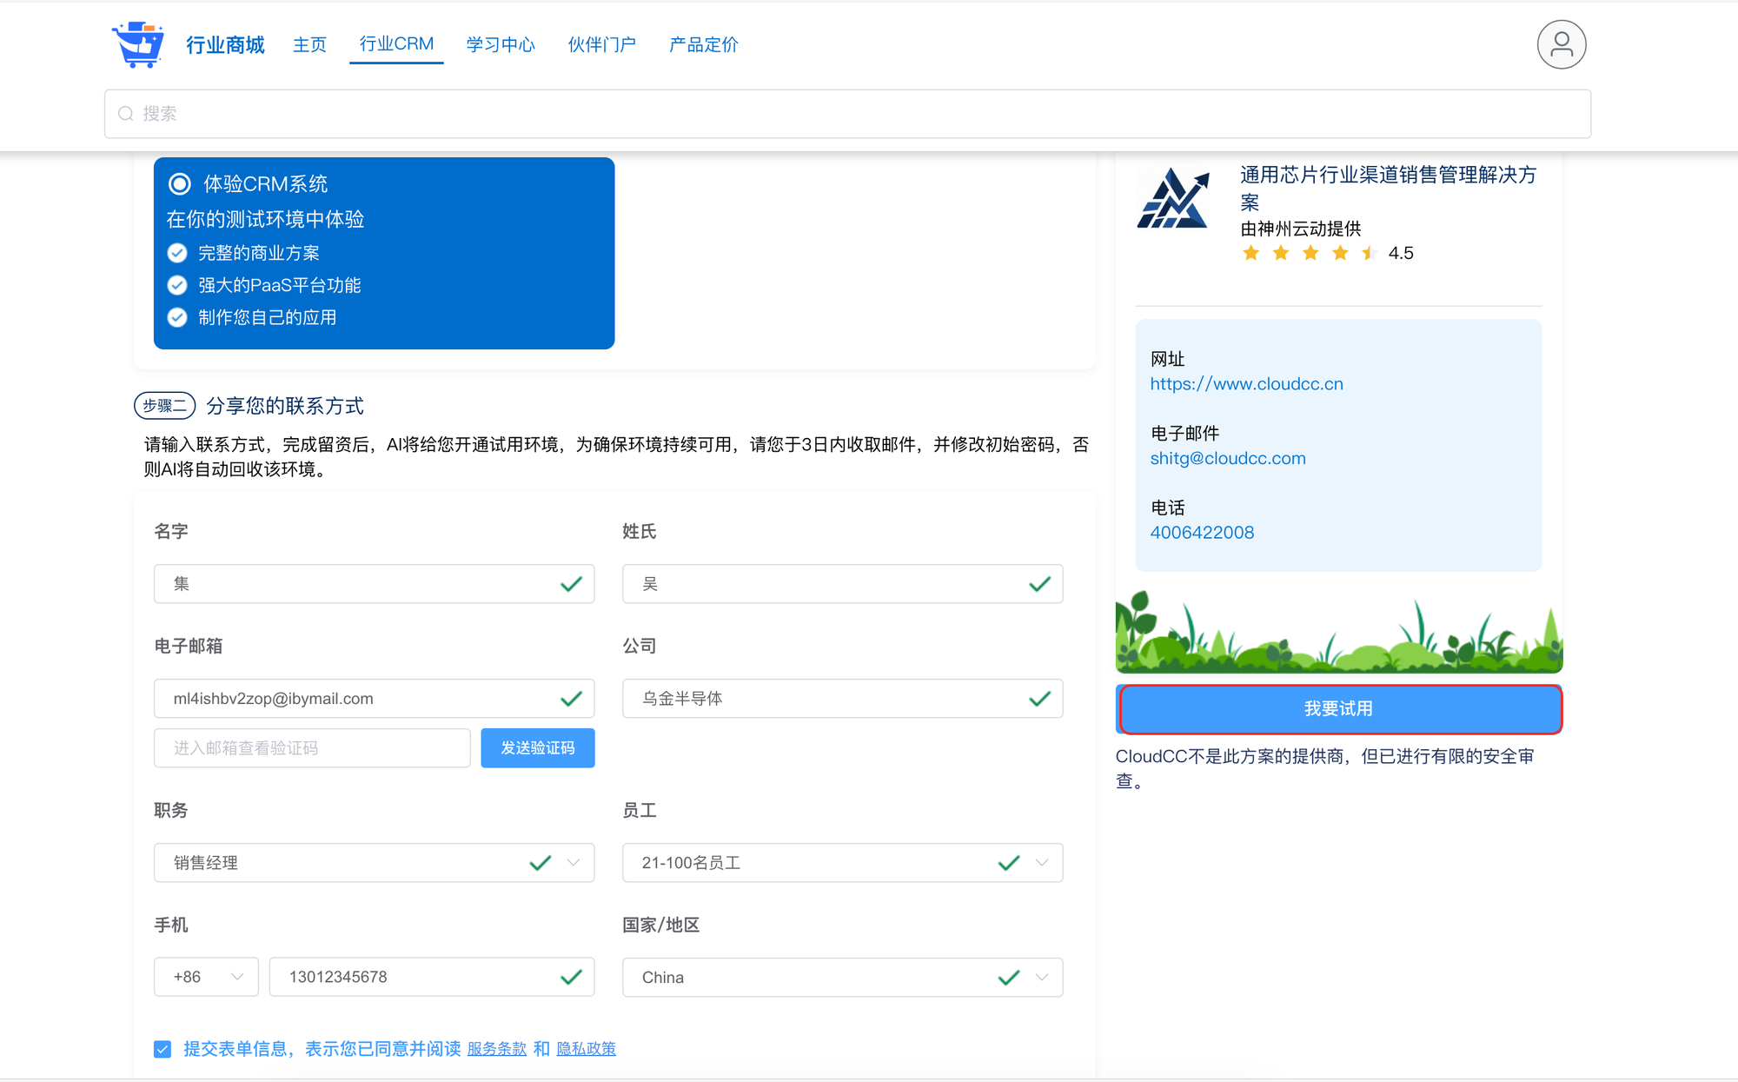Open the https://www.cloudcc.cn link

(1246, 384)
